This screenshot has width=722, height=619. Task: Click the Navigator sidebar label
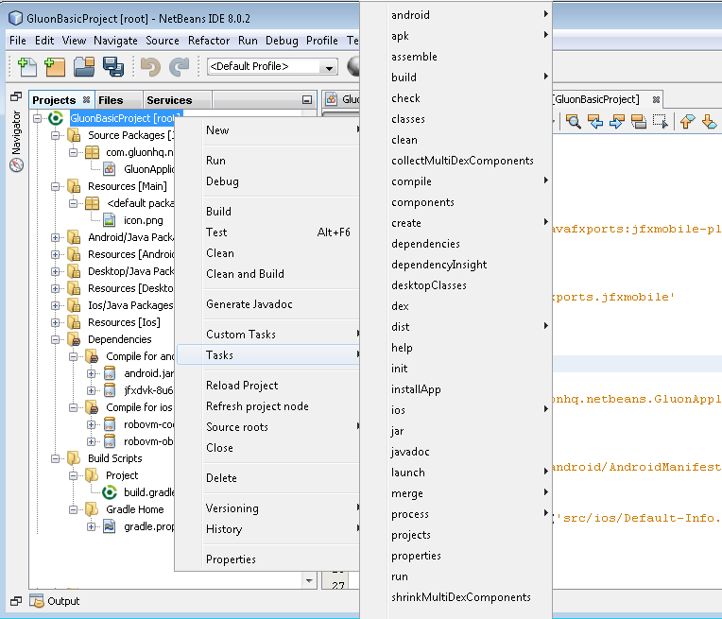tap(16, 132)
